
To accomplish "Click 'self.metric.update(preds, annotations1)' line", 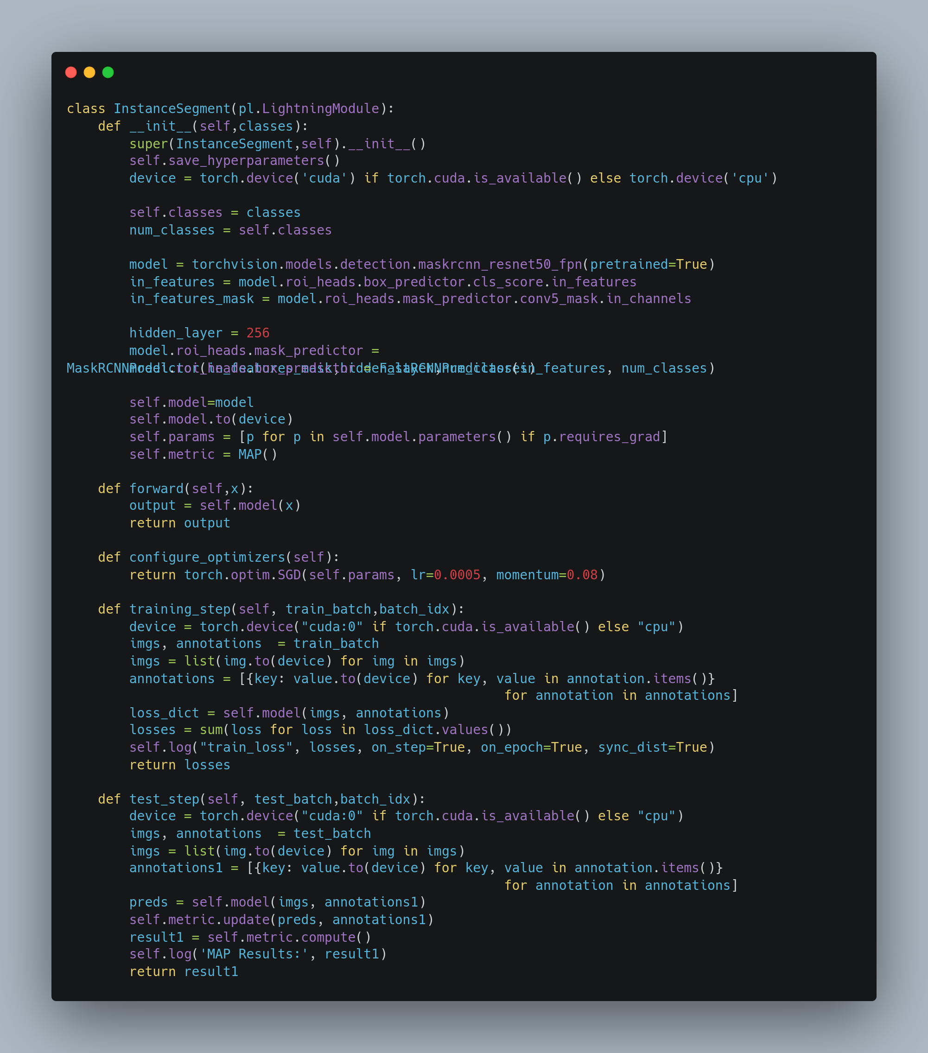I will click(281, 920).
